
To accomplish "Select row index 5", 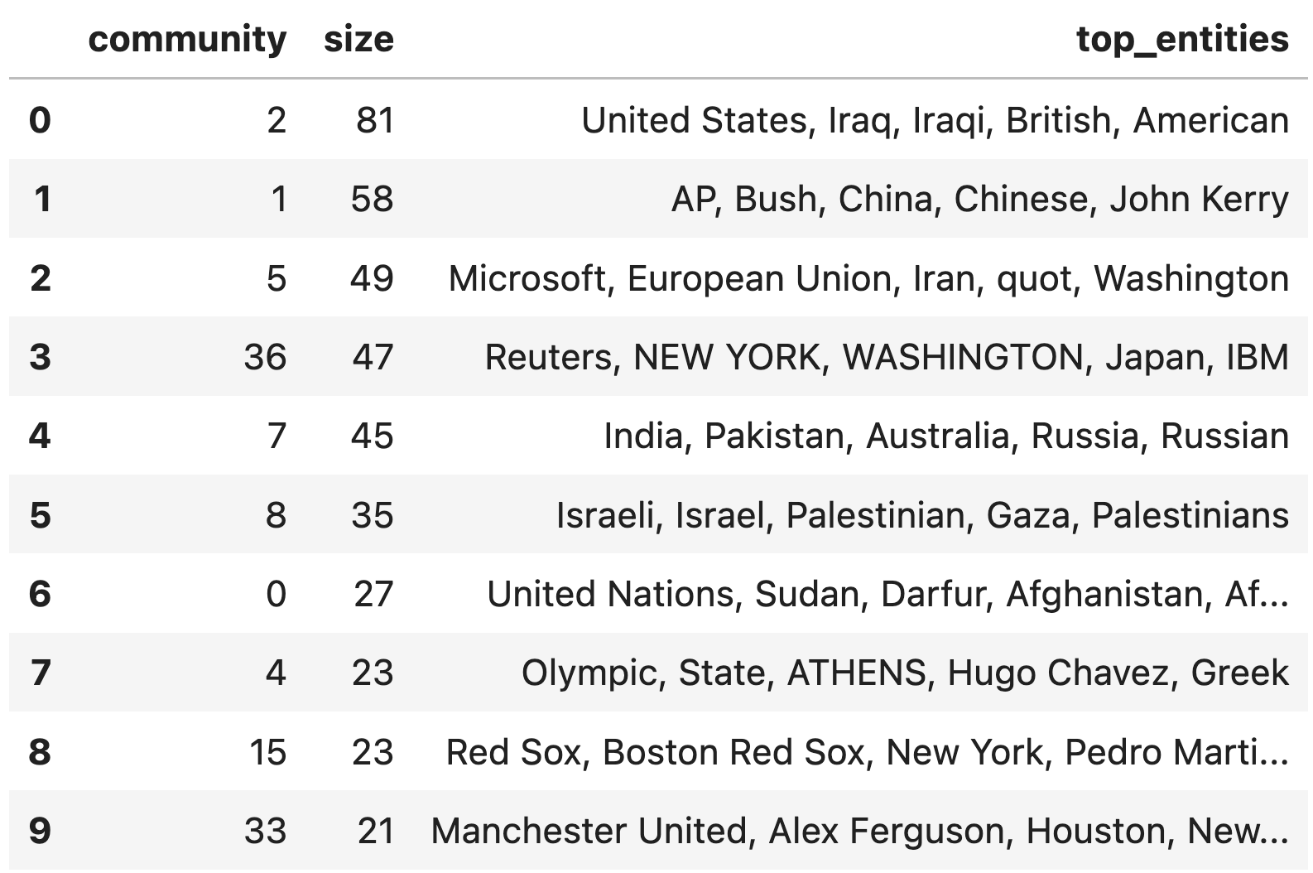I will (x=40, y=515).
